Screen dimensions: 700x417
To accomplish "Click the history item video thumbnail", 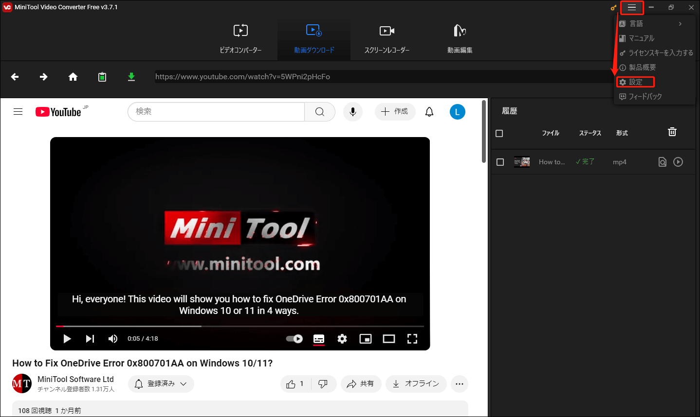I will pyautogui.click(x=522, y=162).
